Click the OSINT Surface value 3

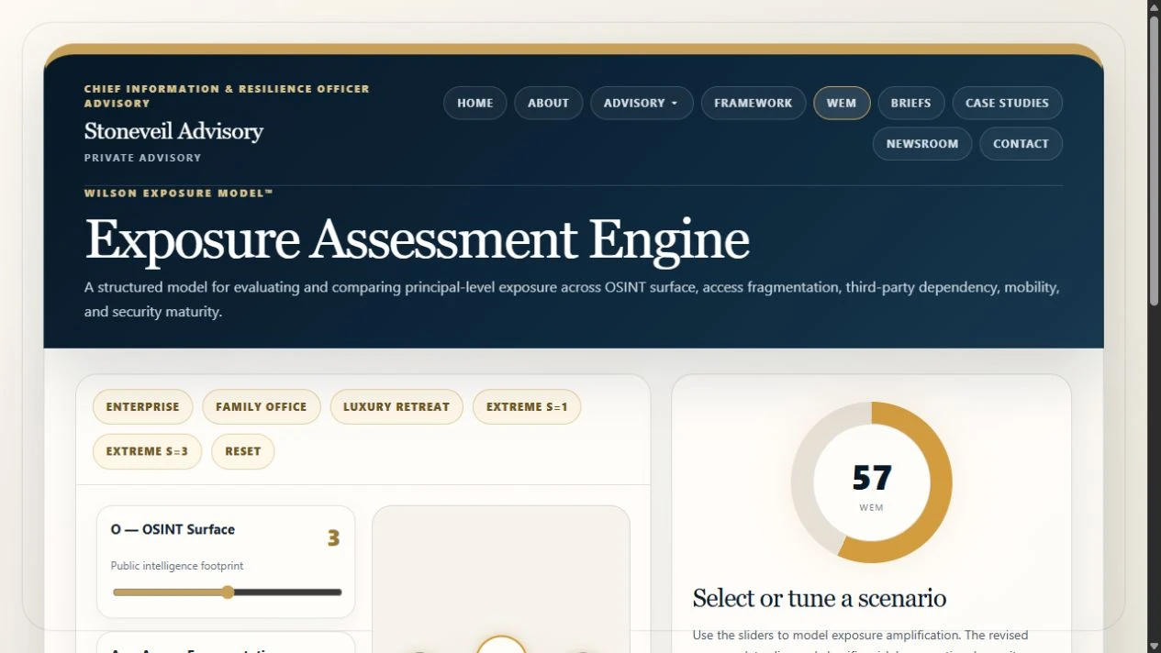tap(333, 538)
